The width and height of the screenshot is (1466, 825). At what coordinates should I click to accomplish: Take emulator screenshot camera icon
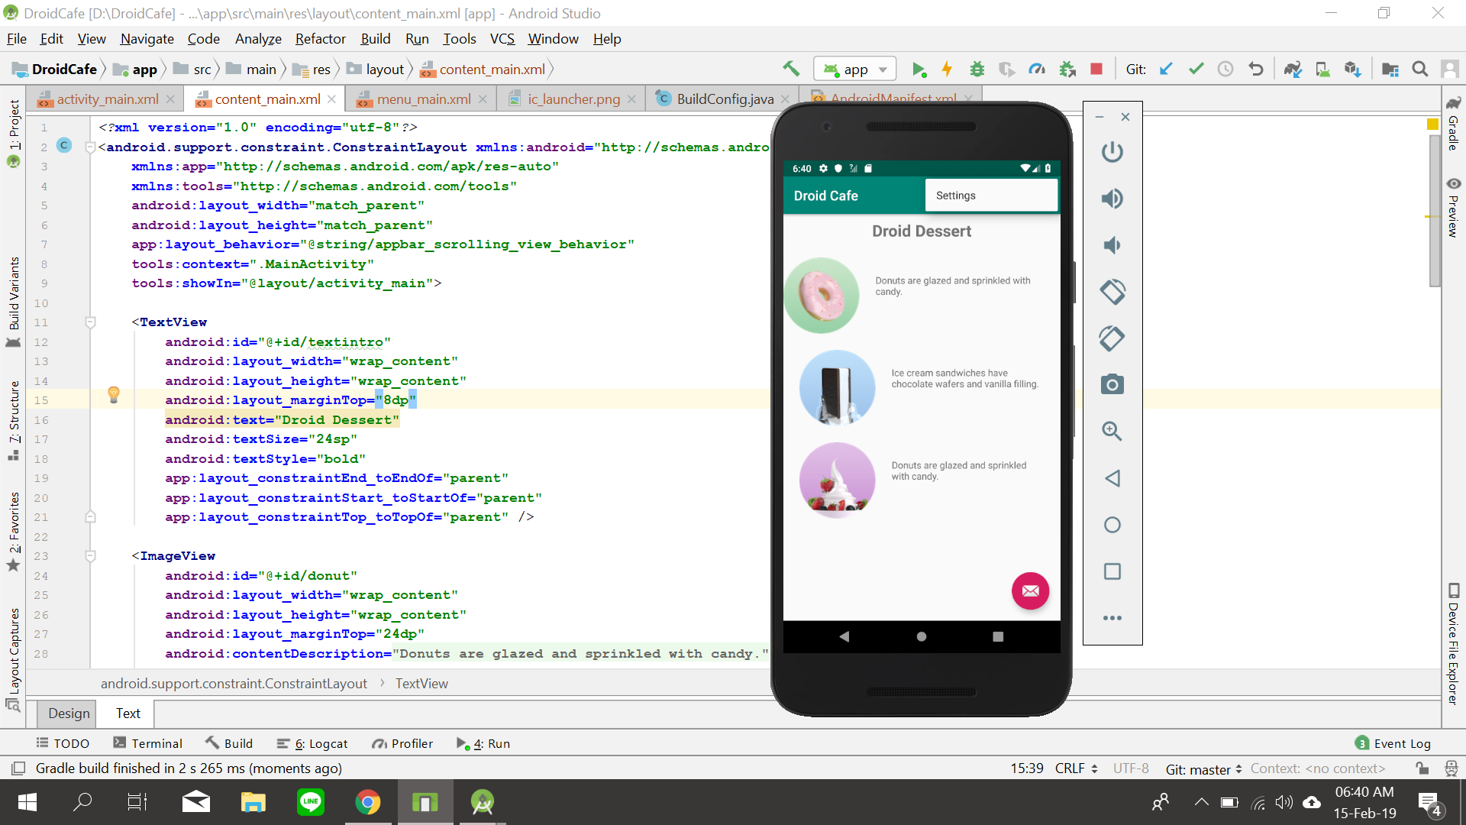tap(1112, 384)
